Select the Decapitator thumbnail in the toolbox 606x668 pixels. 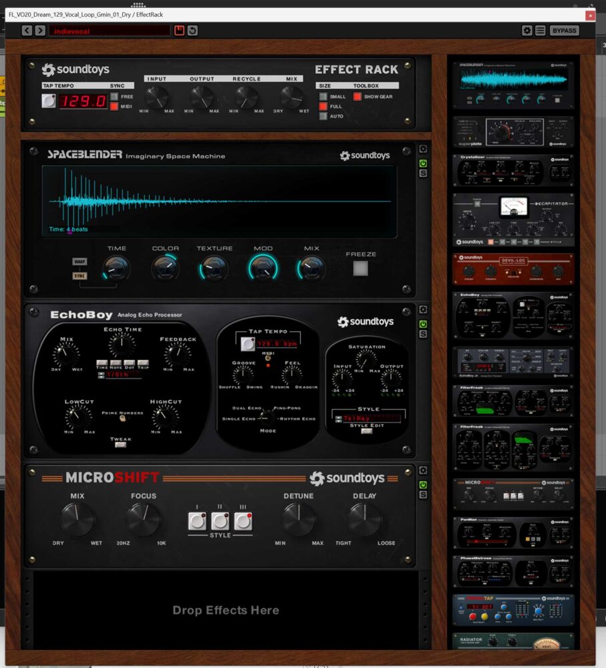click(513, 220)
